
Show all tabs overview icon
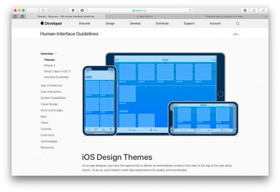(x=263, y=11)
